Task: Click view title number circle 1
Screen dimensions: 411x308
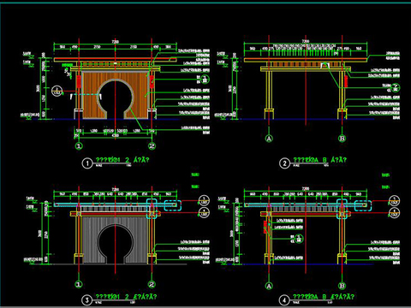Action: (87, 163)
